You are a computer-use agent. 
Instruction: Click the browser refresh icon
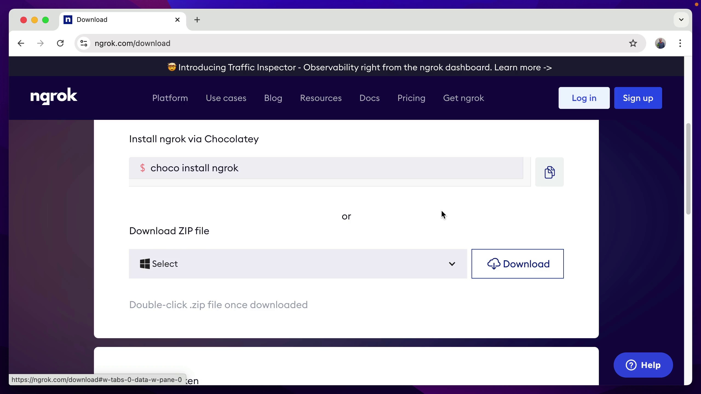pos(60,44)
